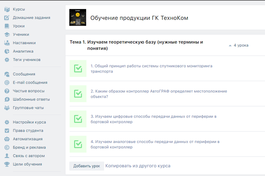Click the Уроки notebook icon
Screen dimensions: 265x176
tap(7, 26)
